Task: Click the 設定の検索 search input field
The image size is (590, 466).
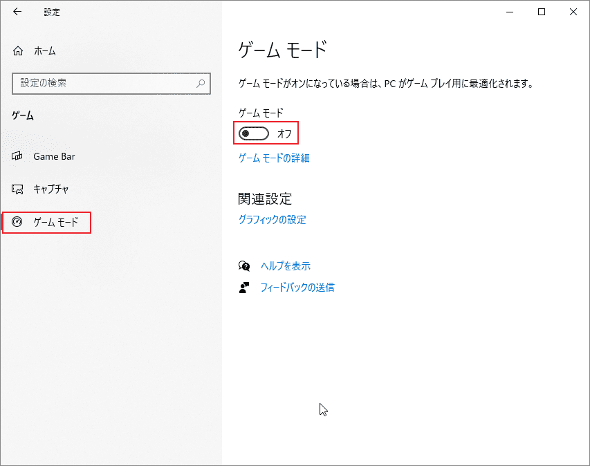Action: 104,83
